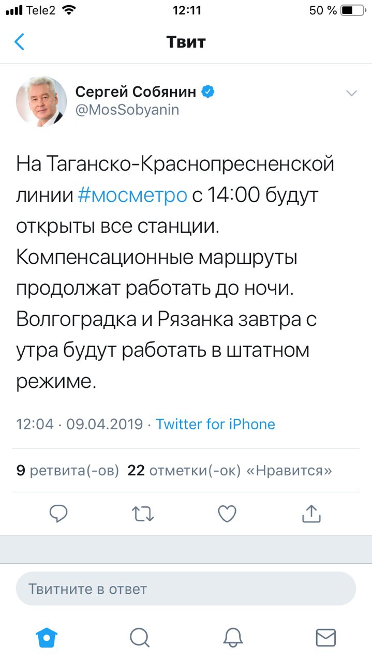Screen dimensions: 372x662
Task: Tap the reply speech bubble icon
Action: (58, 514)
